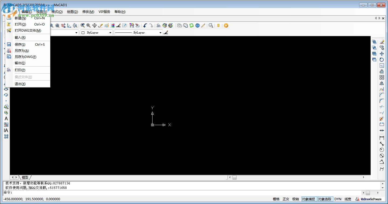Choose 新建(N) from the File menu
Viewport: 388px width, 204px height.
tap(27, 18)
